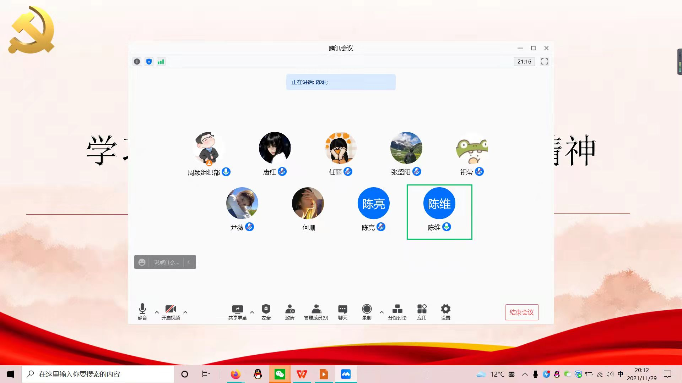Open 分组讨论 breakout rooms
Viewport: 682px width, 383px height.
397,312
